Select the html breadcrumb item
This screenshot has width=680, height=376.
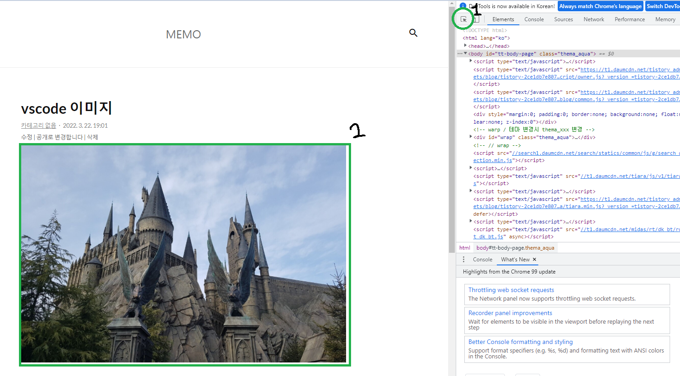pos(465,248)
